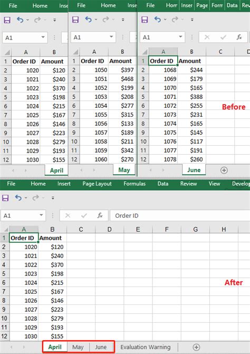Click cell $370 in April window
Image resolution: width=250 pixels, height=354 pixels.
coord(54,88)
